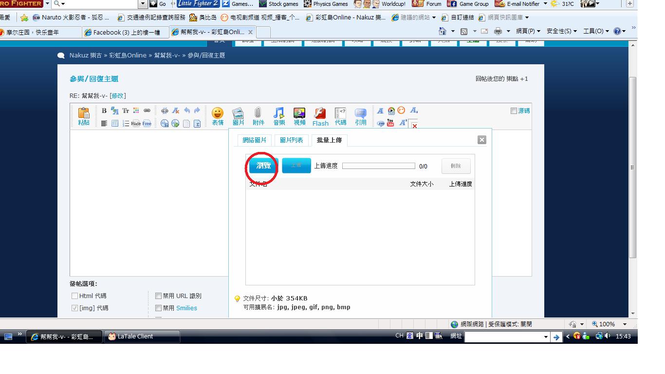
Task: Click the numbered list icon
Action: [x=126, y=124]
